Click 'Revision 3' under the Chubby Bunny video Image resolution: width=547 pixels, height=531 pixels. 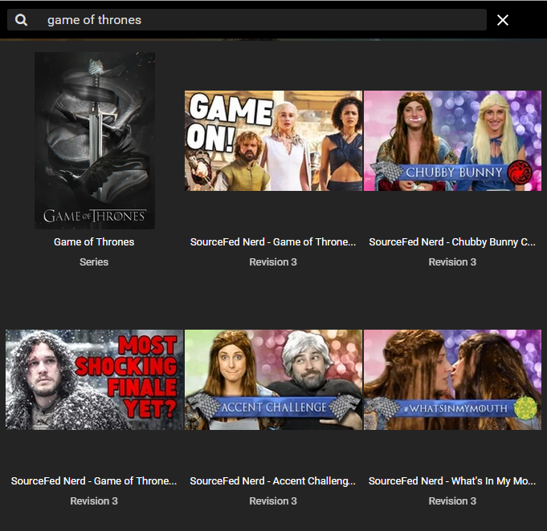coord(452,262)
